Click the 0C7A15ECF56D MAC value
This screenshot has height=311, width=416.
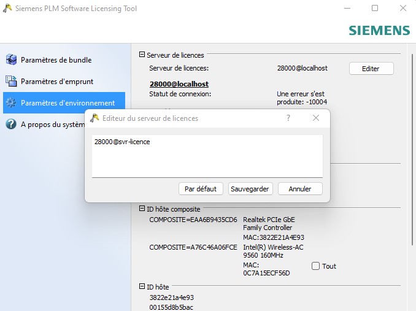click(x=266, y=273)
